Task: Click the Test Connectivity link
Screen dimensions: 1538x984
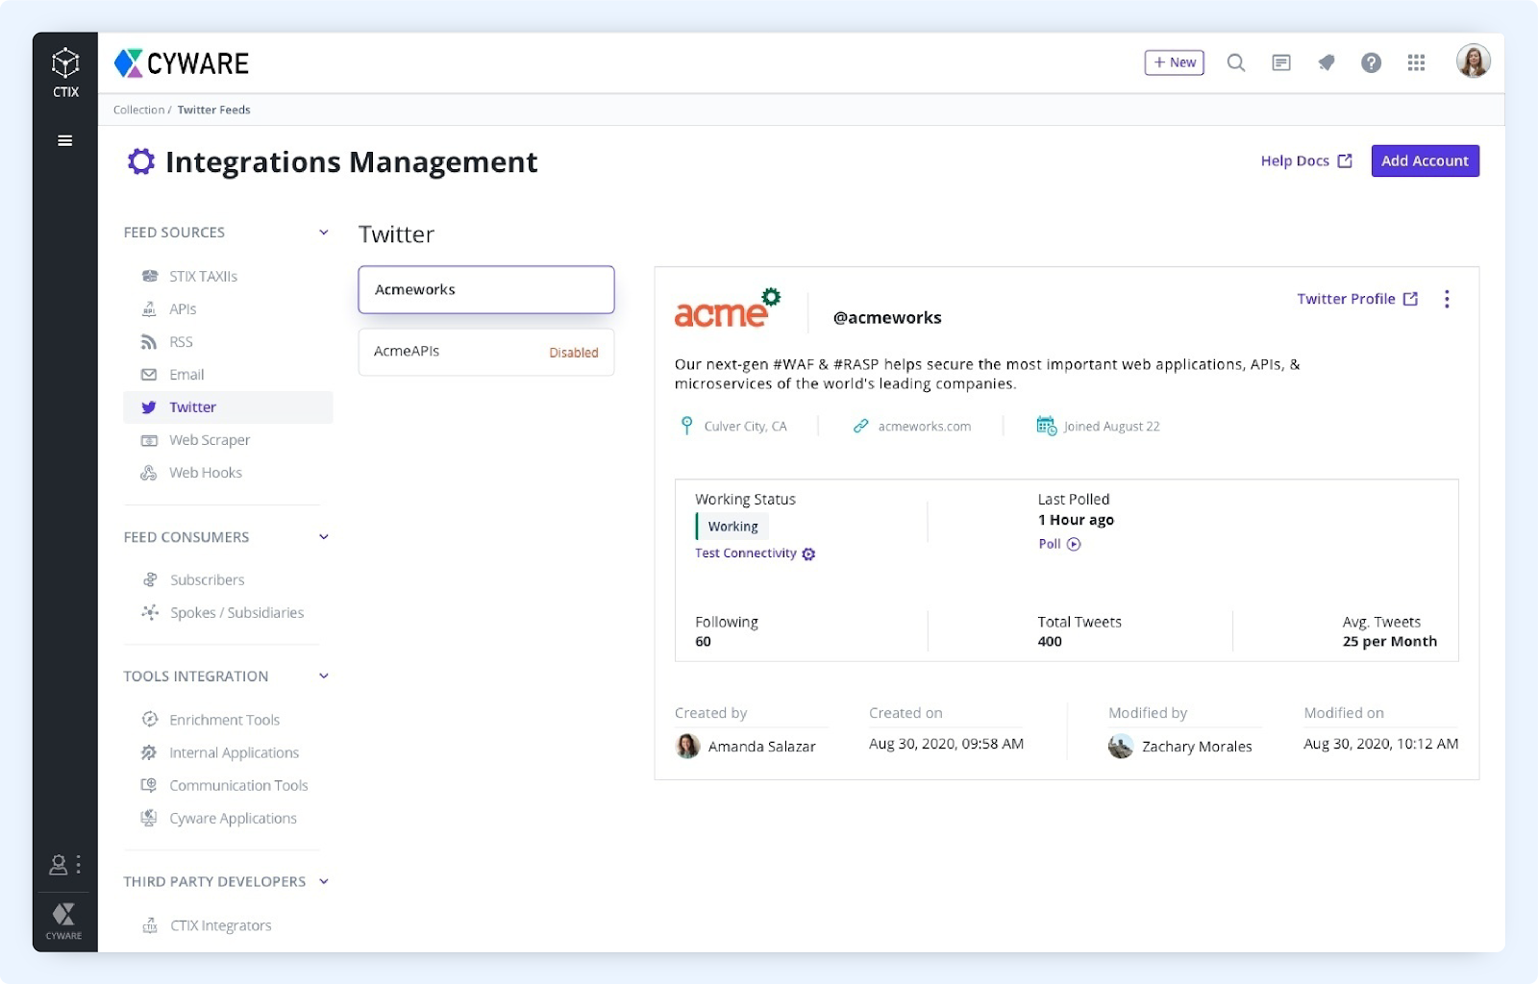Action: pos(746,553)
